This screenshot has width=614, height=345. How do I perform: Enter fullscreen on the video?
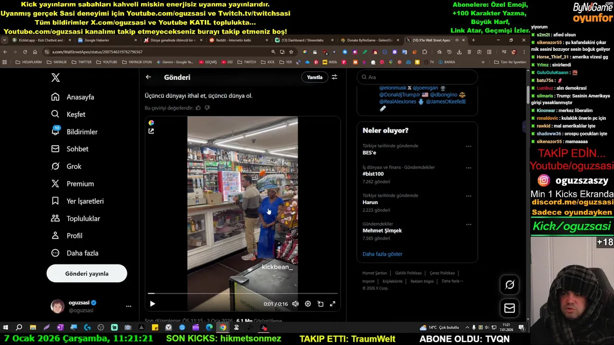coord(332,304)
